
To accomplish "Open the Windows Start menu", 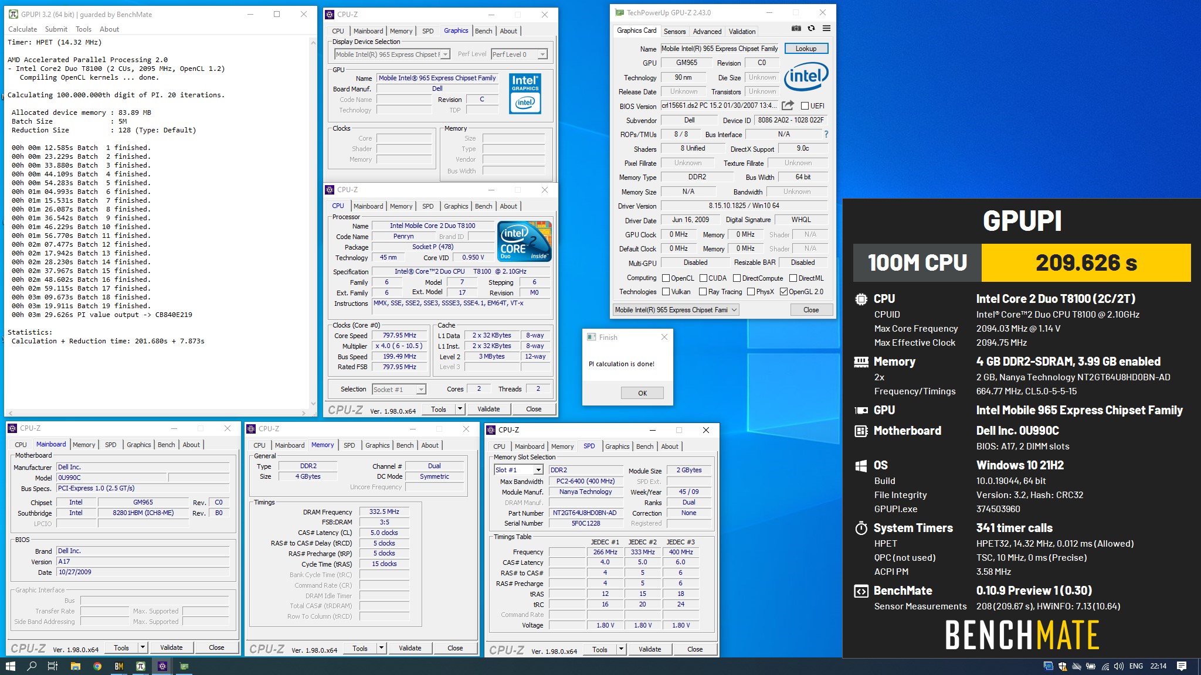I will 10,666.
